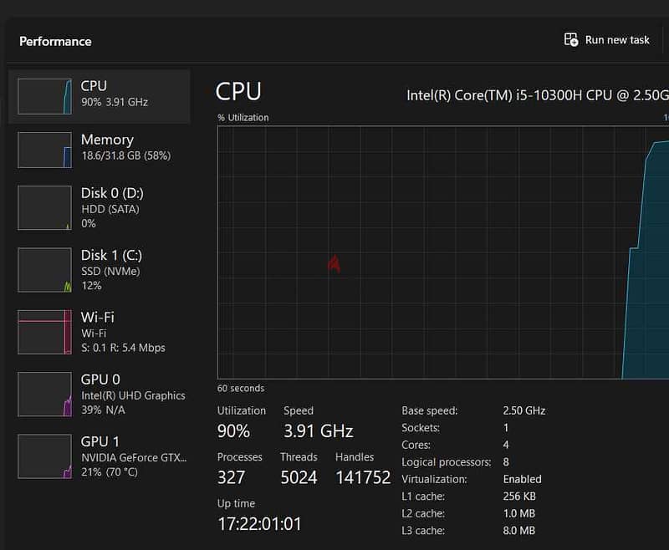The image size is (669, 550).
Task: Click the Sockets label
Action: click(x=421, y=428)
